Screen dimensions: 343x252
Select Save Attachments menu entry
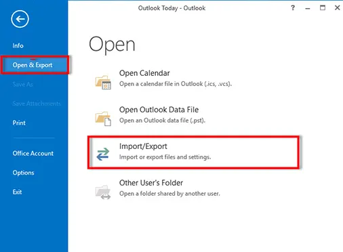click(x=37, y=104)
